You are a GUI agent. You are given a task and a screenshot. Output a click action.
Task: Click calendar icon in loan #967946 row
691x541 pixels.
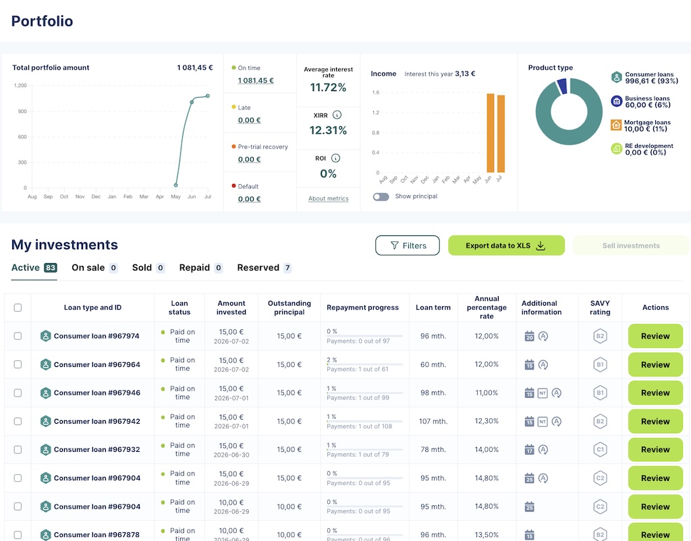coord(529,393)
